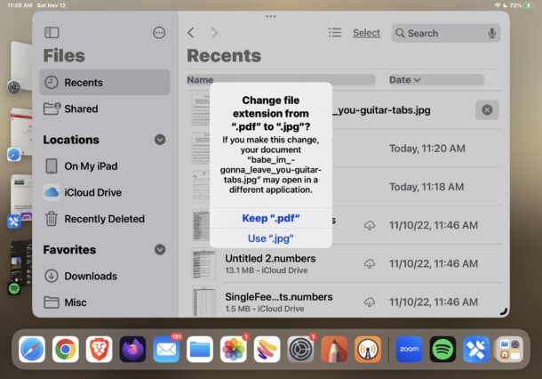Open Spotify from the dock
542x379 pixels.
click(x=442, y=349)
